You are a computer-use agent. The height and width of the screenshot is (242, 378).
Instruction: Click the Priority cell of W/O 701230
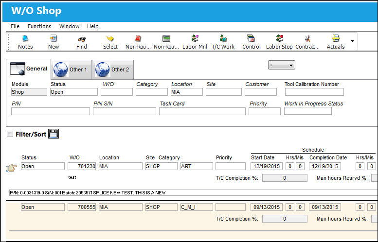point(231,166)
